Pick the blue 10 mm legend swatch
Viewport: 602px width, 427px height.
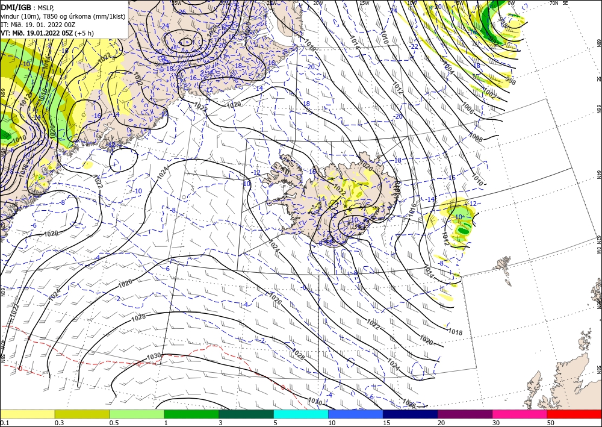pyautogui.click(x=356, y=414)
